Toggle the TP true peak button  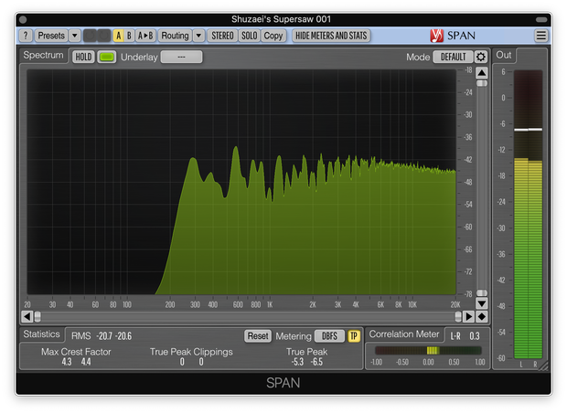coord(354,336)
